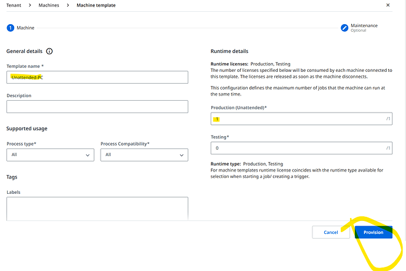Click the Provision button
Viewport: 406px width, 271px height.
(x=374, y=232)
